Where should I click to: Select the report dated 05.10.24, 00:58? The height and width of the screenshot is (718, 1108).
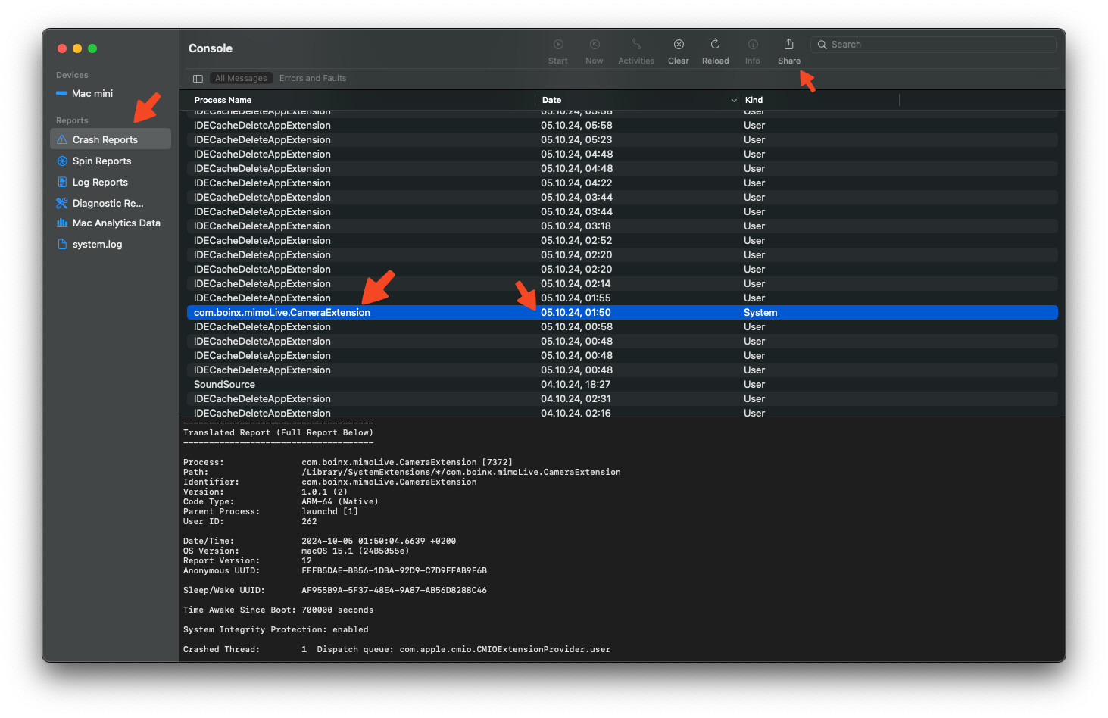click(x=622, y=327)
